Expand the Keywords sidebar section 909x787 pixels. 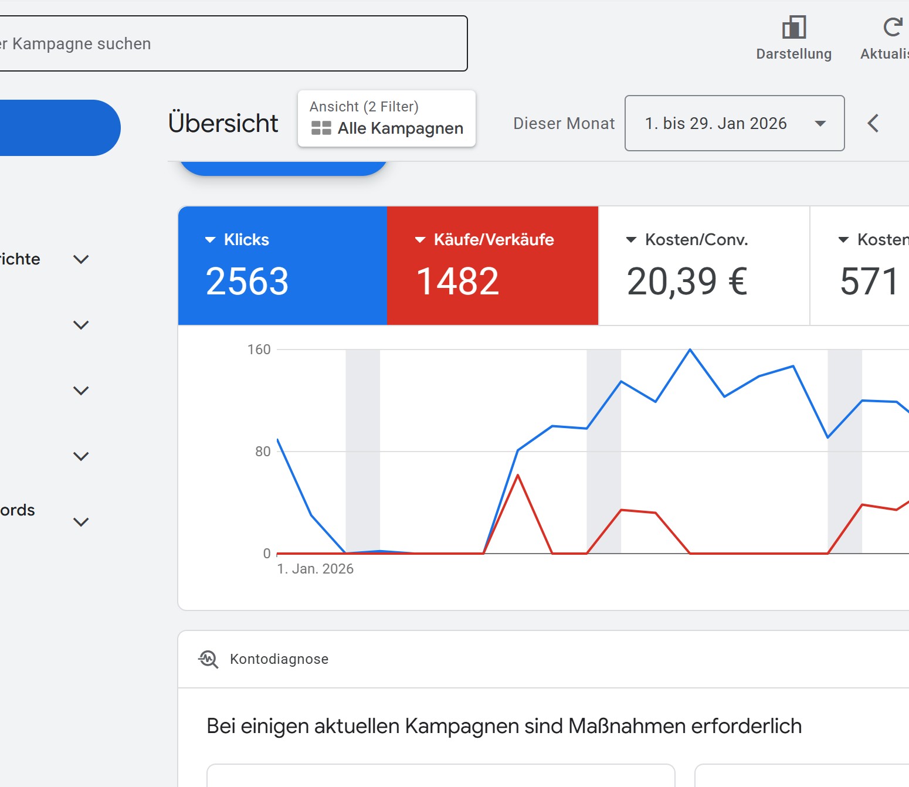pyautogui.click(x=81, y=521)
